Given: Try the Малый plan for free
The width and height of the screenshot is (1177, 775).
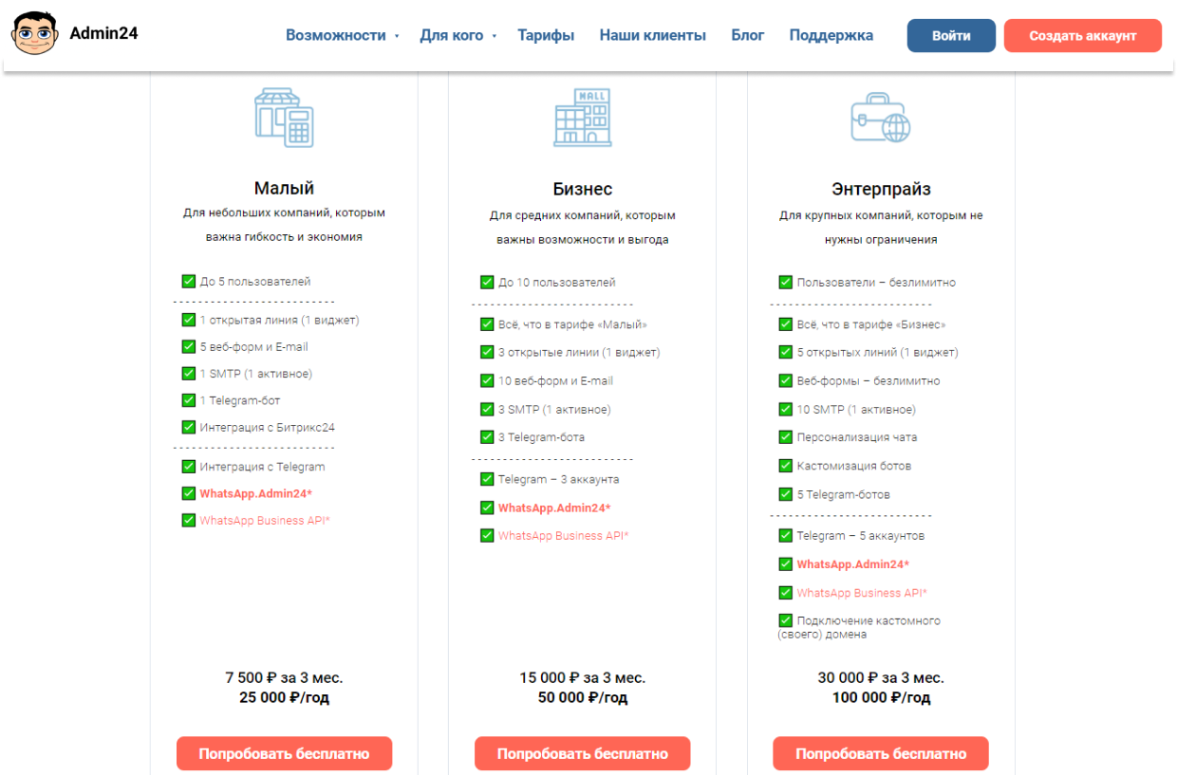Looking at the screenshot, I should click(x=284, y=754).
